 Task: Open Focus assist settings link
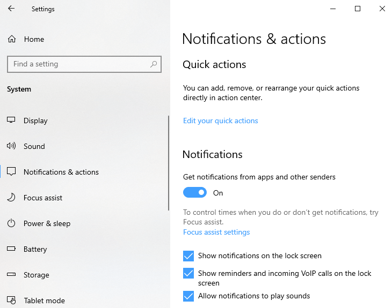(216, 232)
